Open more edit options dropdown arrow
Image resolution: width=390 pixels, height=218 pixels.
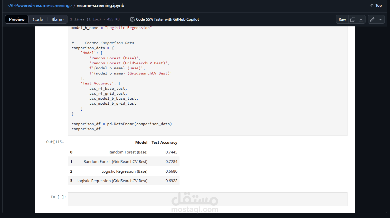(380, 19)
